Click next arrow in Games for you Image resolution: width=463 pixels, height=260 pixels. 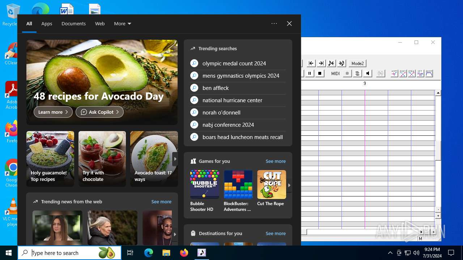pos(289,185)
